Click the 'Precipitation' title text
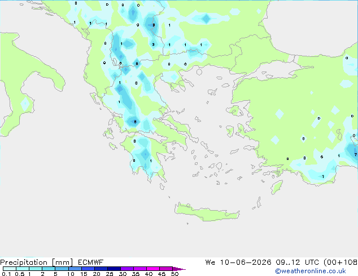 pos(24,262)
